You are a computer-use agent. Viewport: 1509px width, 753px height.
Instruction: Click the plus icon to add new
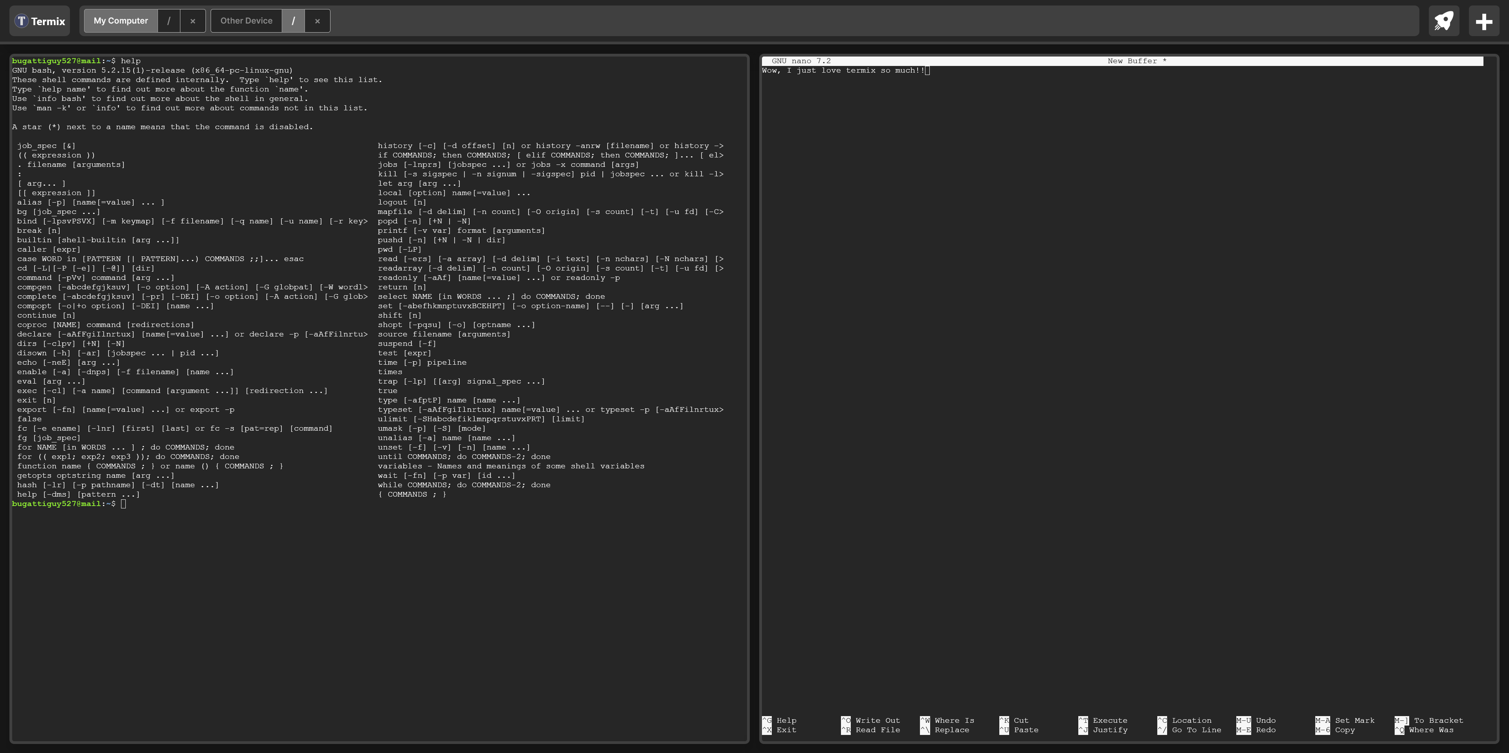1484,21
